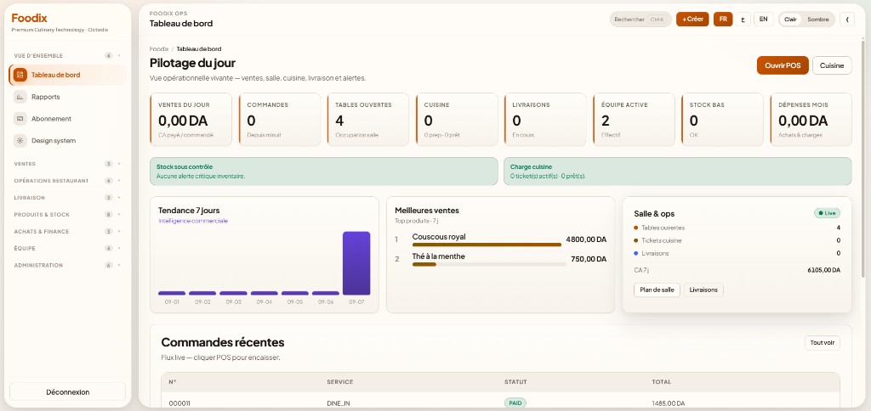Switch language to FR
The width and height of the screenshot is (871, 411).
723,19
